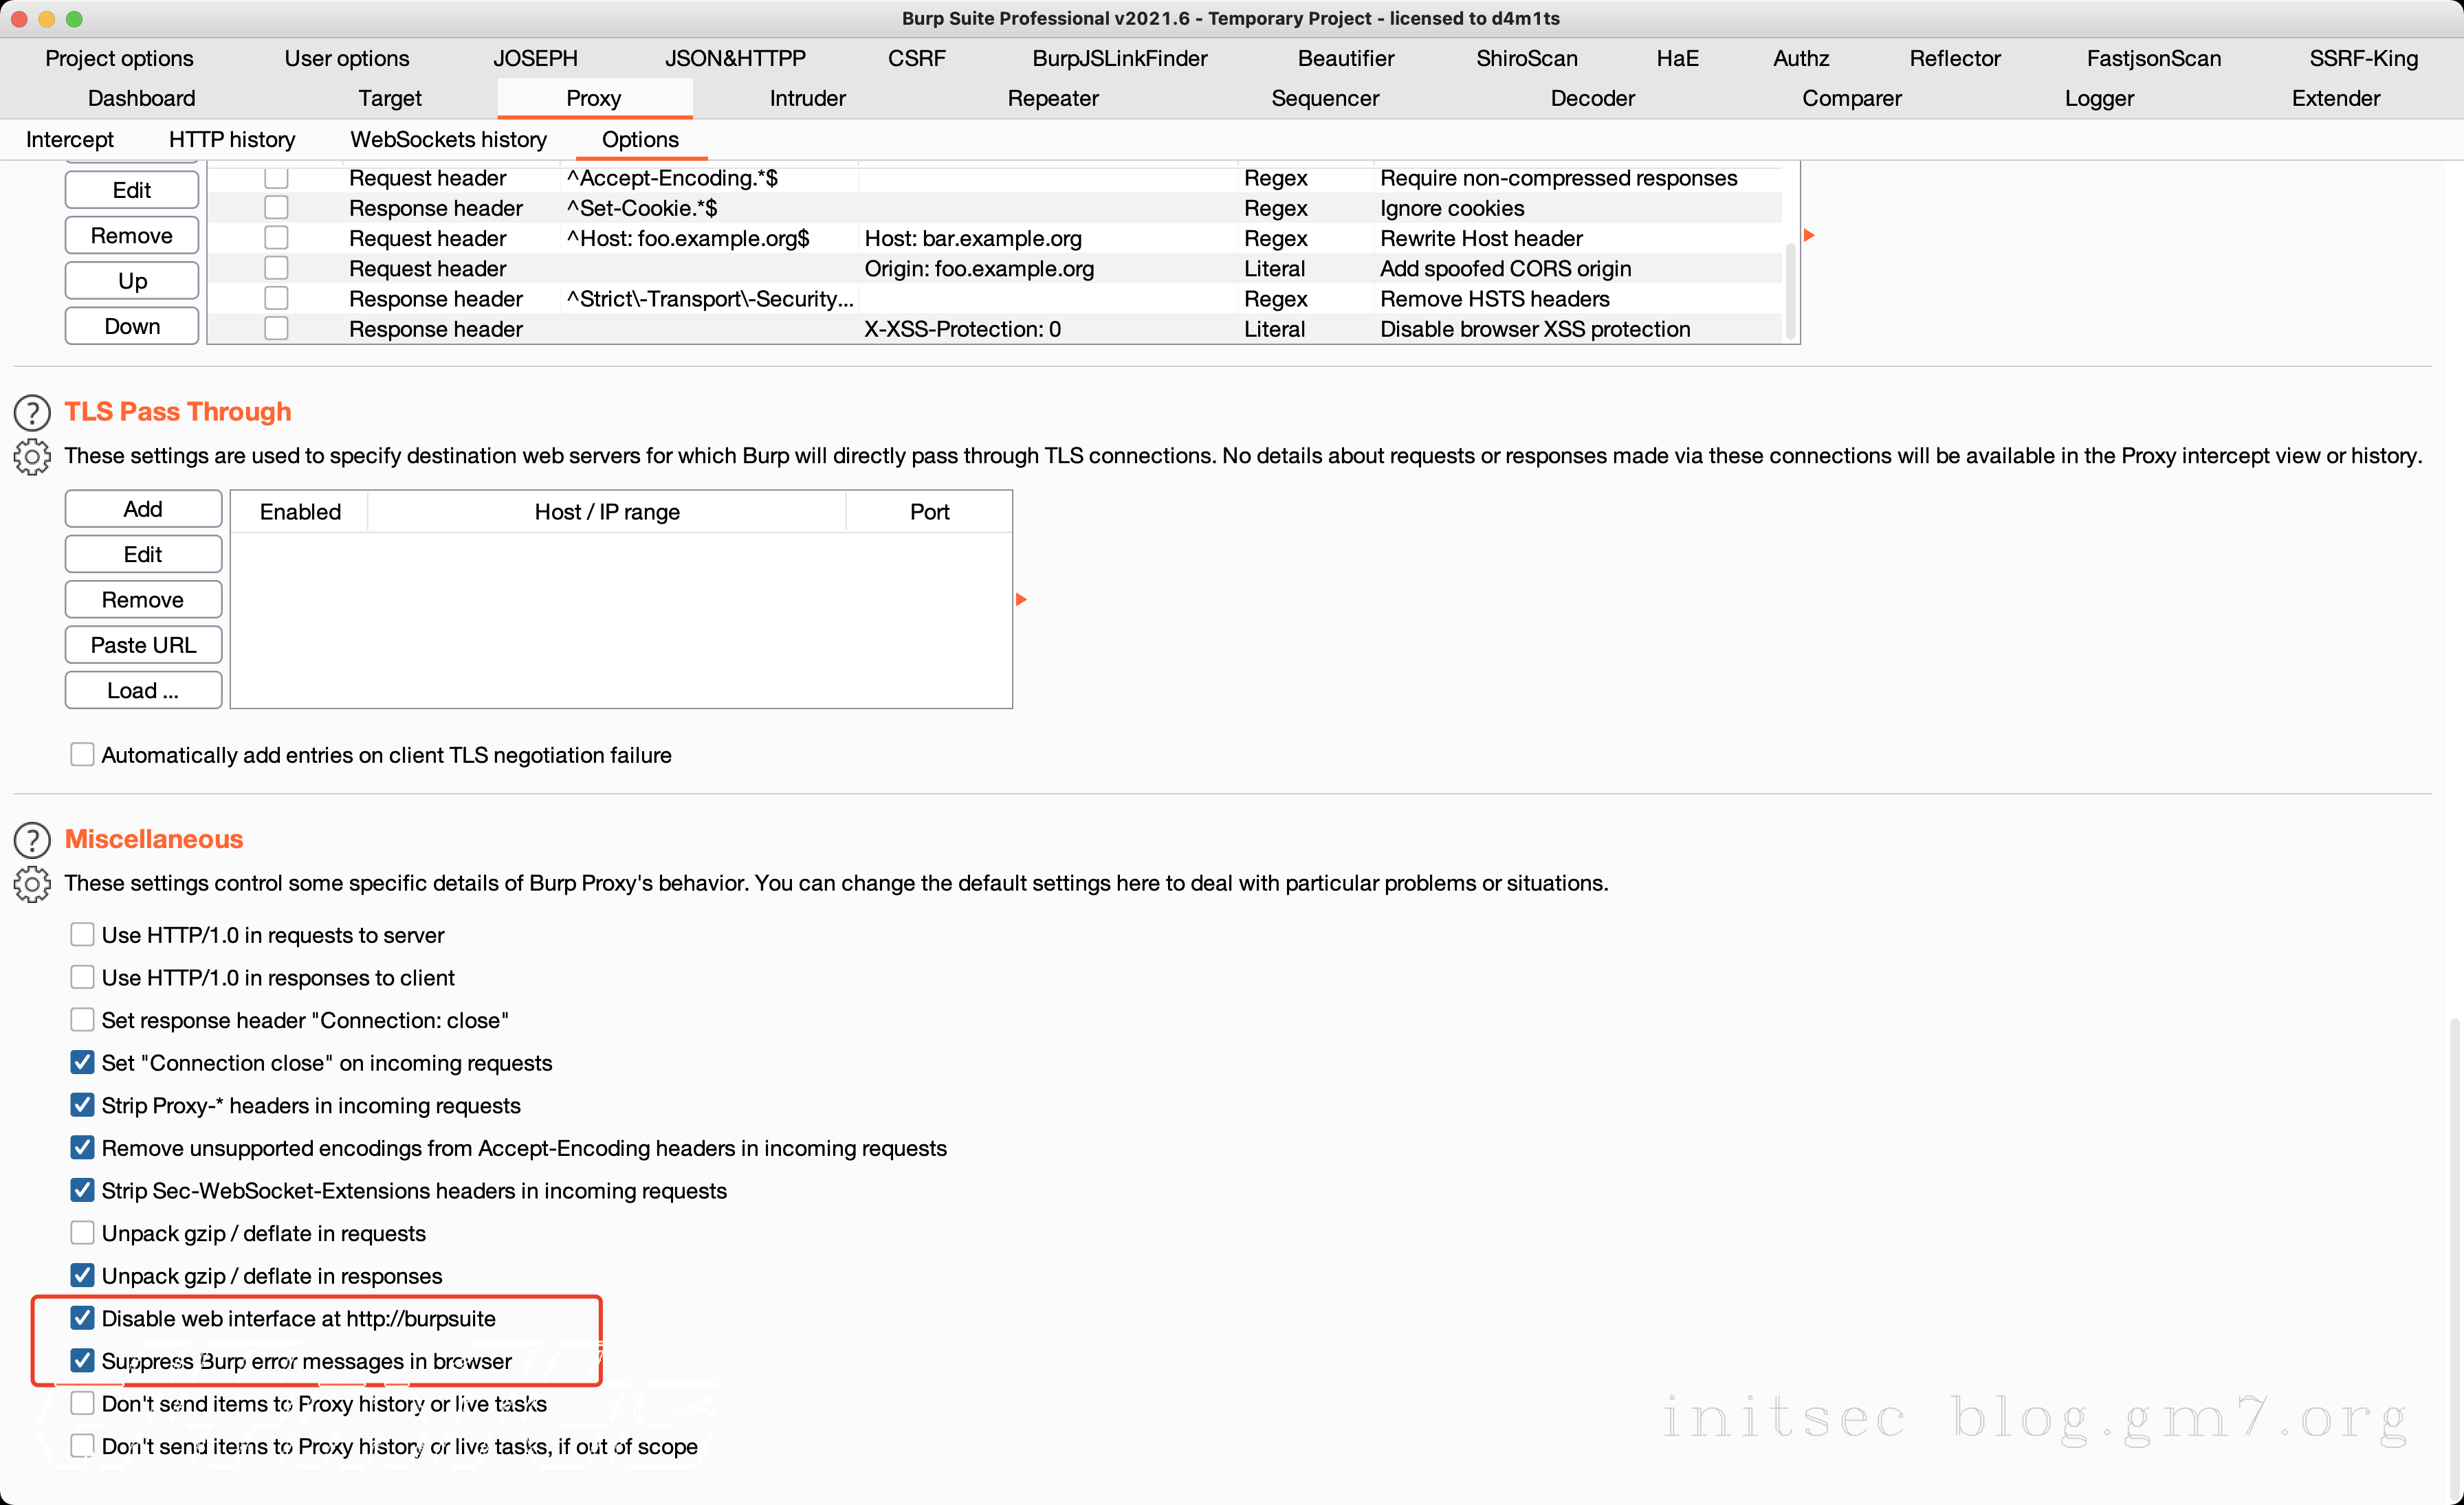
Task: Enable the Rewrite Host header rule checkbox
Action: pos(276,238)
